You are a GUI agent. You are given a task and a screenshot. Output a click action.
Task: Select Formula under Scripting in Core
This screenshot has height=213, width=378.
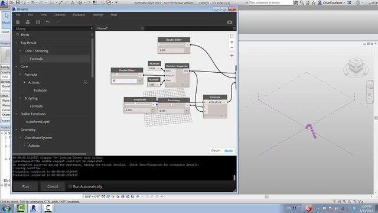click(36, 106)
